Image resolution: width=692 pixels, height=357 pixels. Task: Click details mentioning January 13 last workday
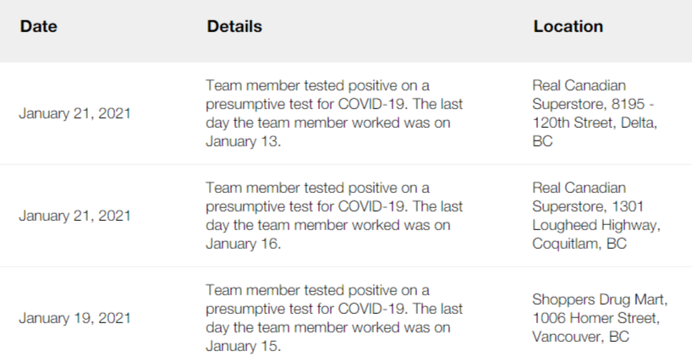click(334, 113)
